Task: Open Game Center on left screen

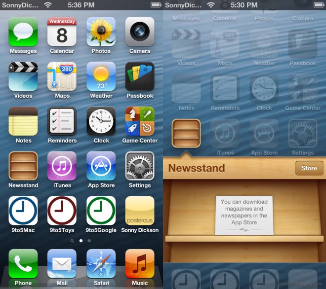Action: coord(140,121)
